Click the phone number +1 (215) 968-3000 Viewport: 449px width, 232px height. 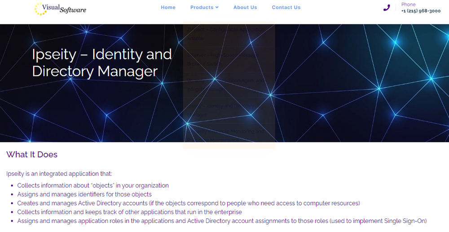click(x=421, y=11)
